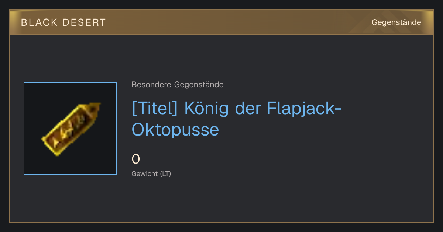This screenshot has height=232, width=443.
Task: Click the pointed tip of the gold tag
Action: 96,108
